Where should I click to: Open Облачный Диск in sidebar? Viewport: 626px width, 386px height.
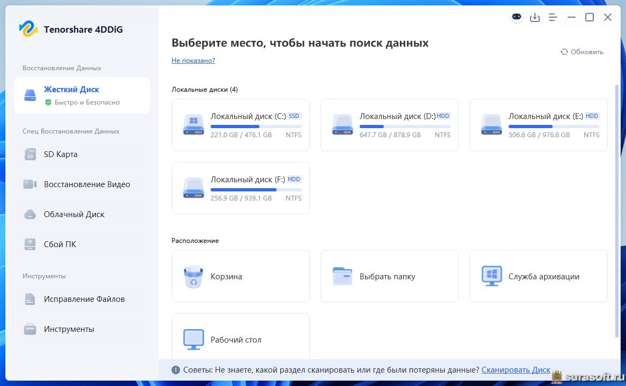(82, 214)
